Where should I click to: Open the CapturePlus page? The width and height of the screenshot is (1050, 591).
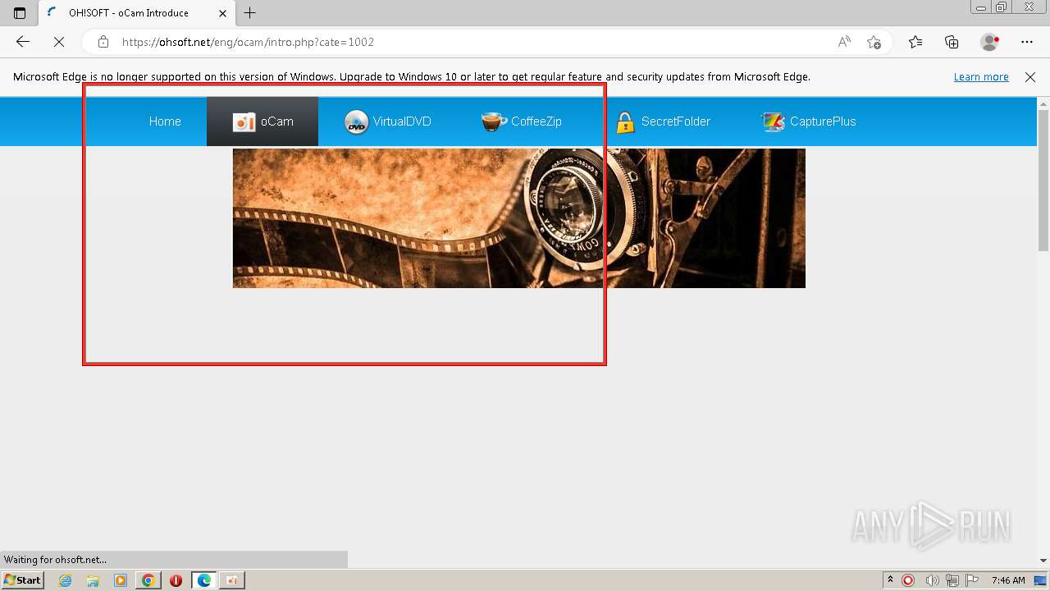(x=809, y=121)
